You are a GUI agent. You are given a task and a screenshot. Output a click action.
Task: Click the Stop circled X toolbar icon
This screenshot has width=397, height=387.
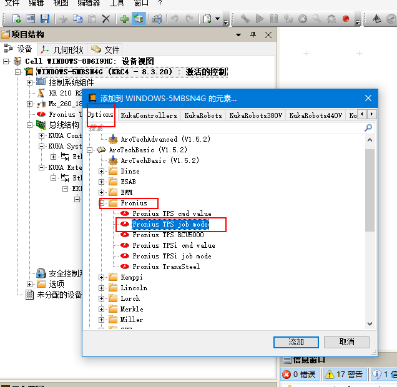(x=303, y=19)
